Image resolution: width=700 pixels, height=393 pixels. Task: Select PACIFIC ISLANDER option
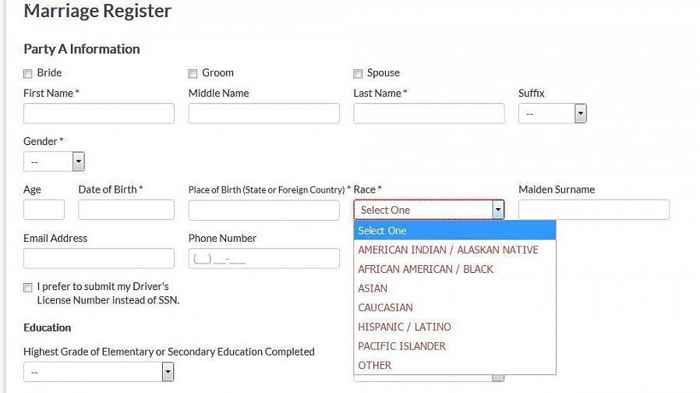[x=401, y=346]
